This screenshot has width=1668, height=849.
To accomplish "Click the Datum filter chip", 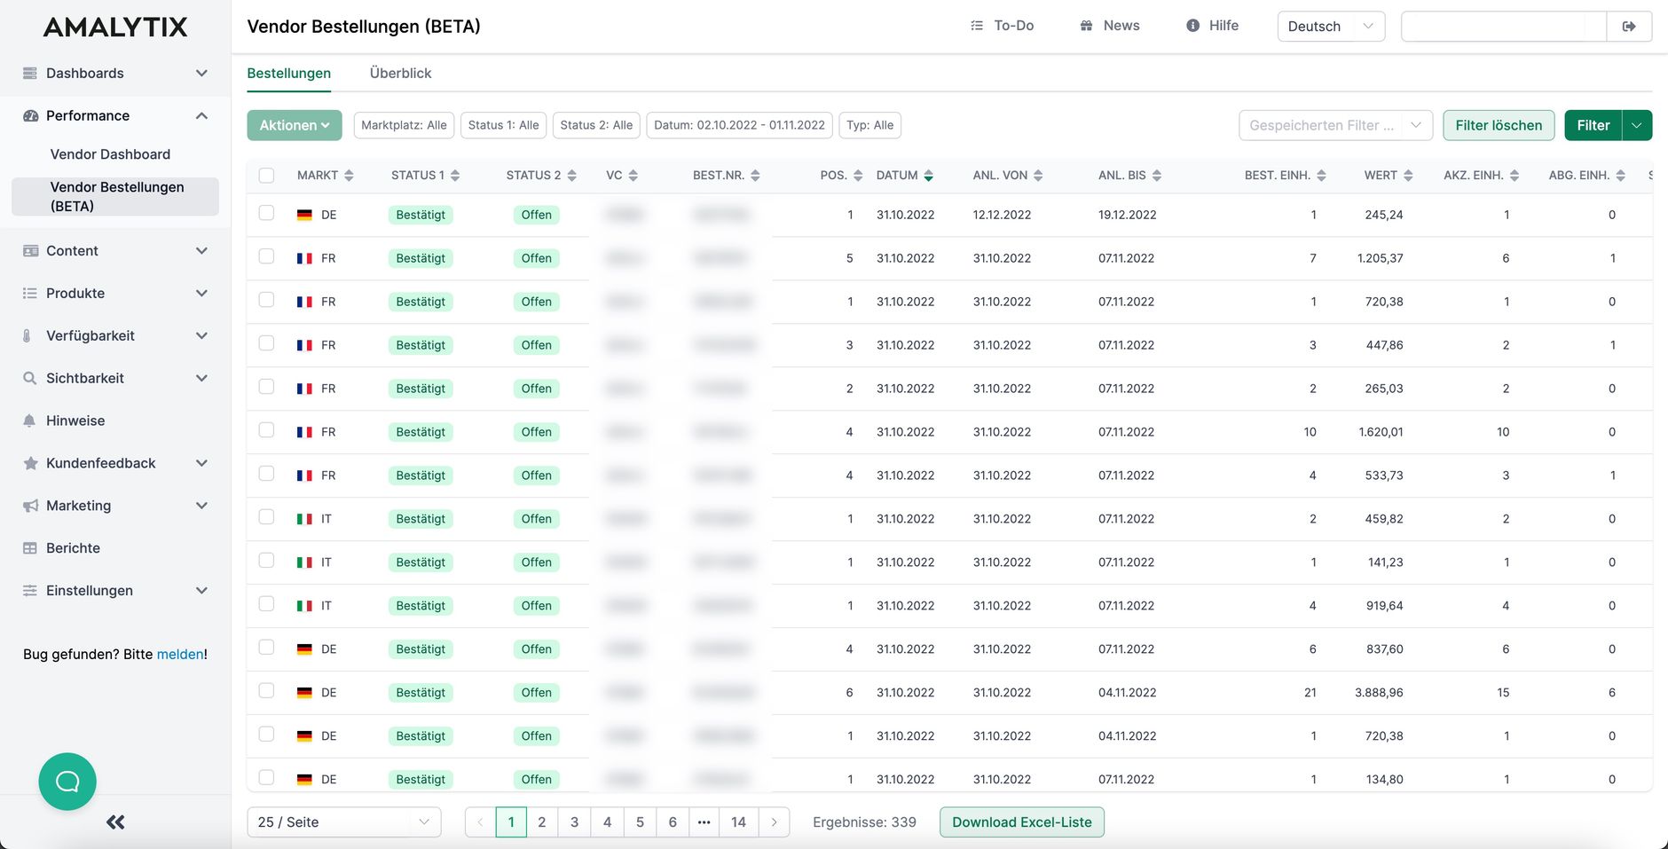I will pos(740,125).
